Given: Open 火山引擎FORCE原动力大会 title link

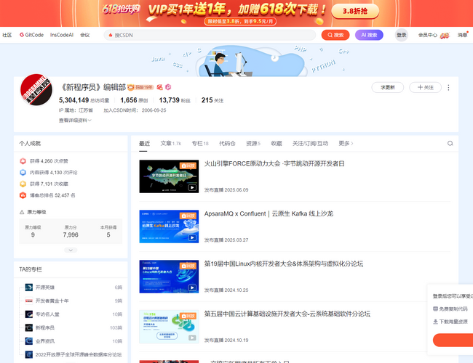Looking at the screenshot, I should click(x=274, y=164).
